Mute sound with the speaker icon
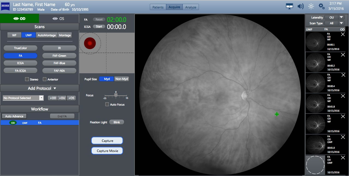Image resolution: width=349 pixels, height=176 pixels. [x=300, y=6]
